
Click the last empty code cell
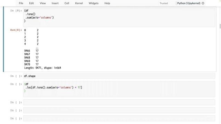[x=119, y=118]
